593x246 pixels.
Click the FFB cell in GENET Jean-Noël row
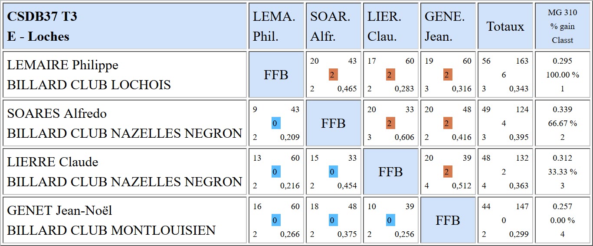tap(448, 220)
